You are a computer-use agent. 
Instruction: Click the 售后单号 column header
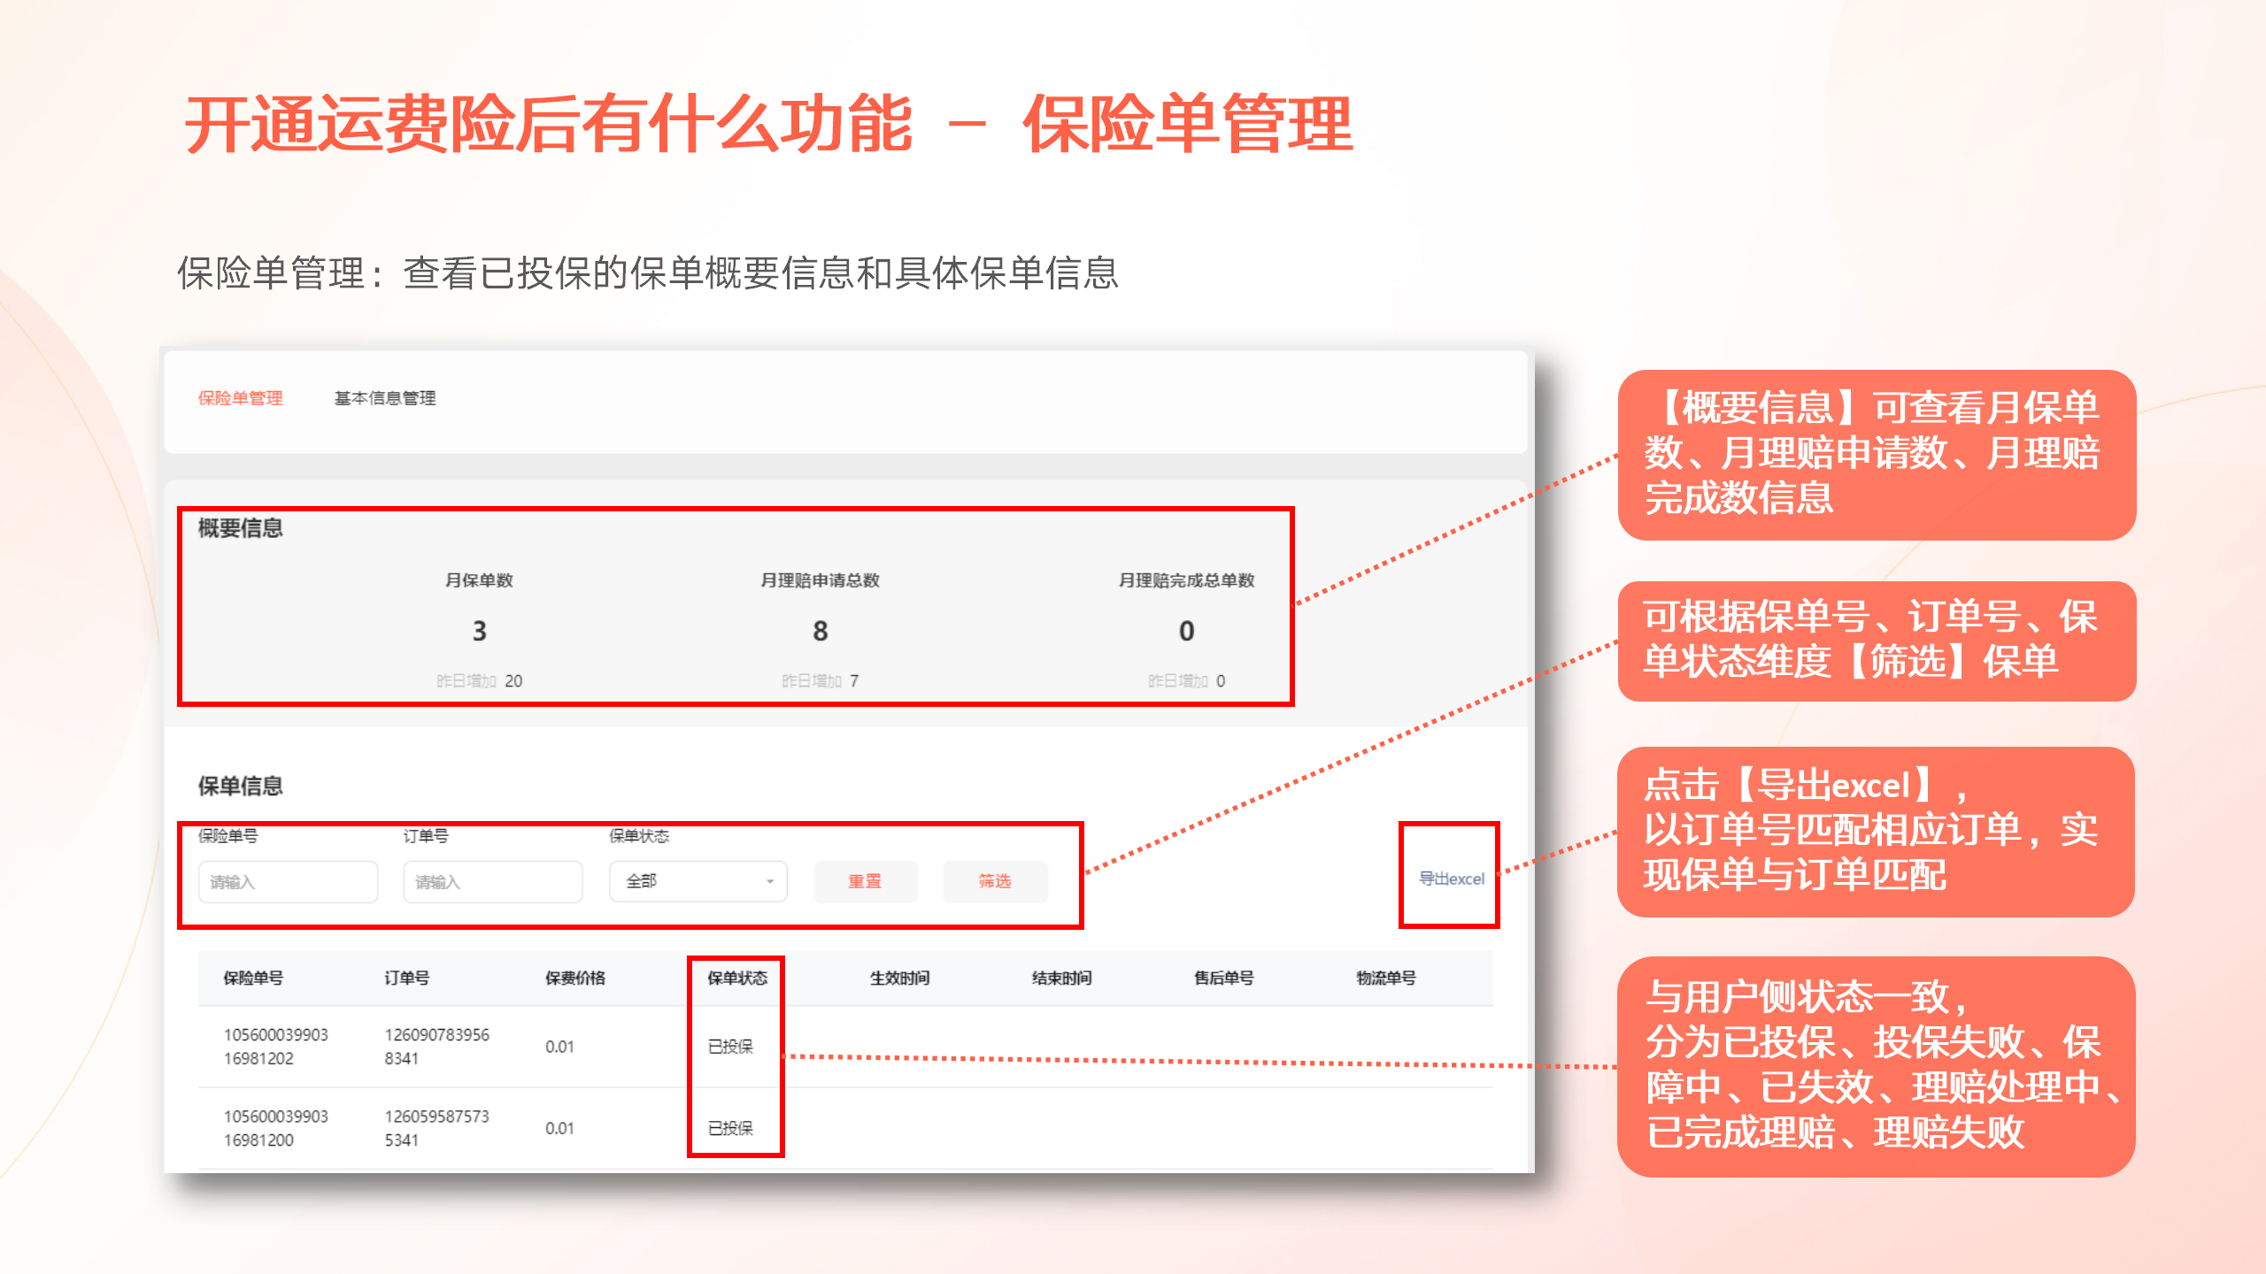(x=1223, y=978)
